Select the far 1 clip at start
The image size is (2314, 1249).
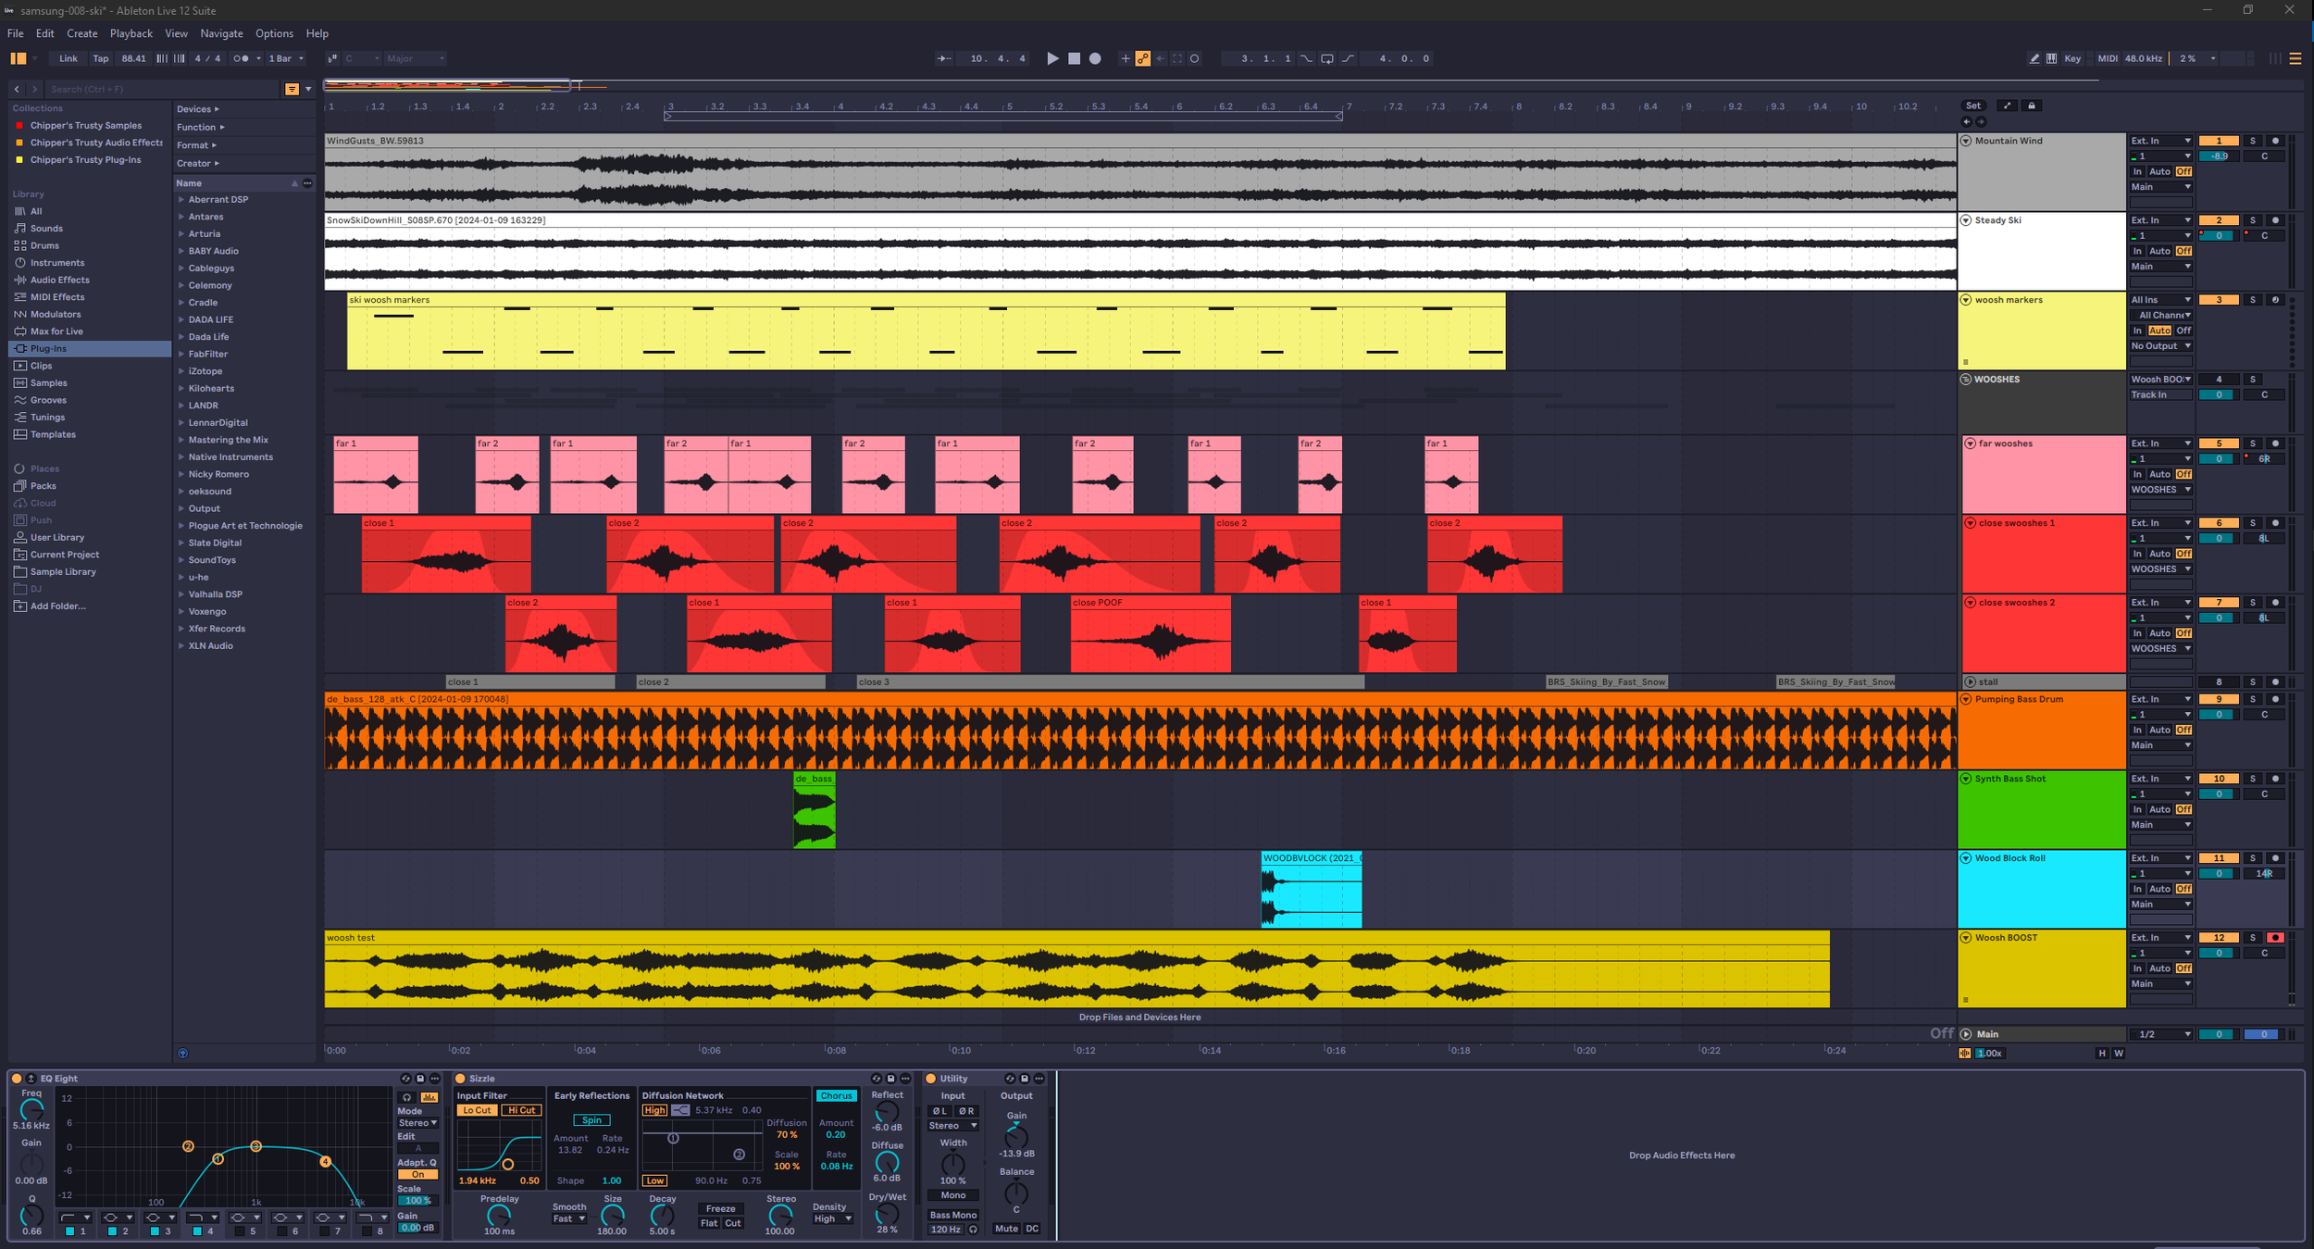tap(375, 443)
